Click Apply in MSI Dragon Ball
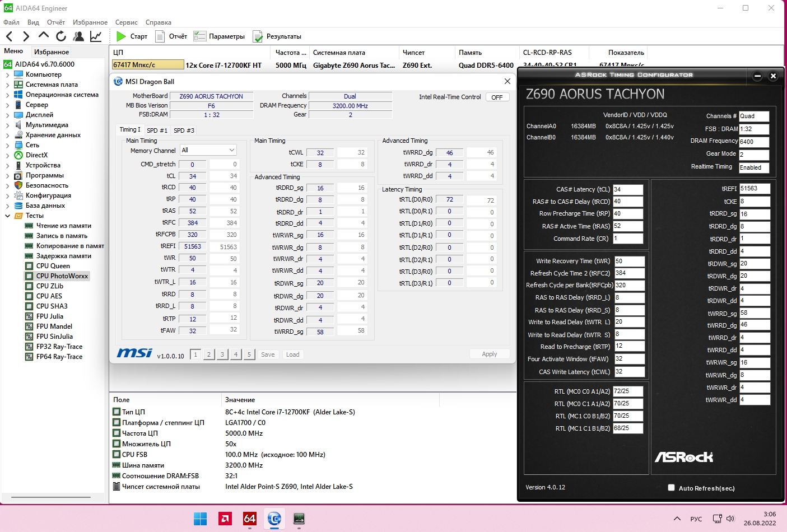The width and height of the screenshot is (787, 532). (x=490, y=354)
